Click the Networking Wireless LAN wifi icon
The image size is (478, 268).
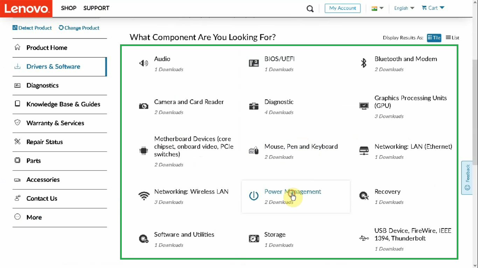143,196
